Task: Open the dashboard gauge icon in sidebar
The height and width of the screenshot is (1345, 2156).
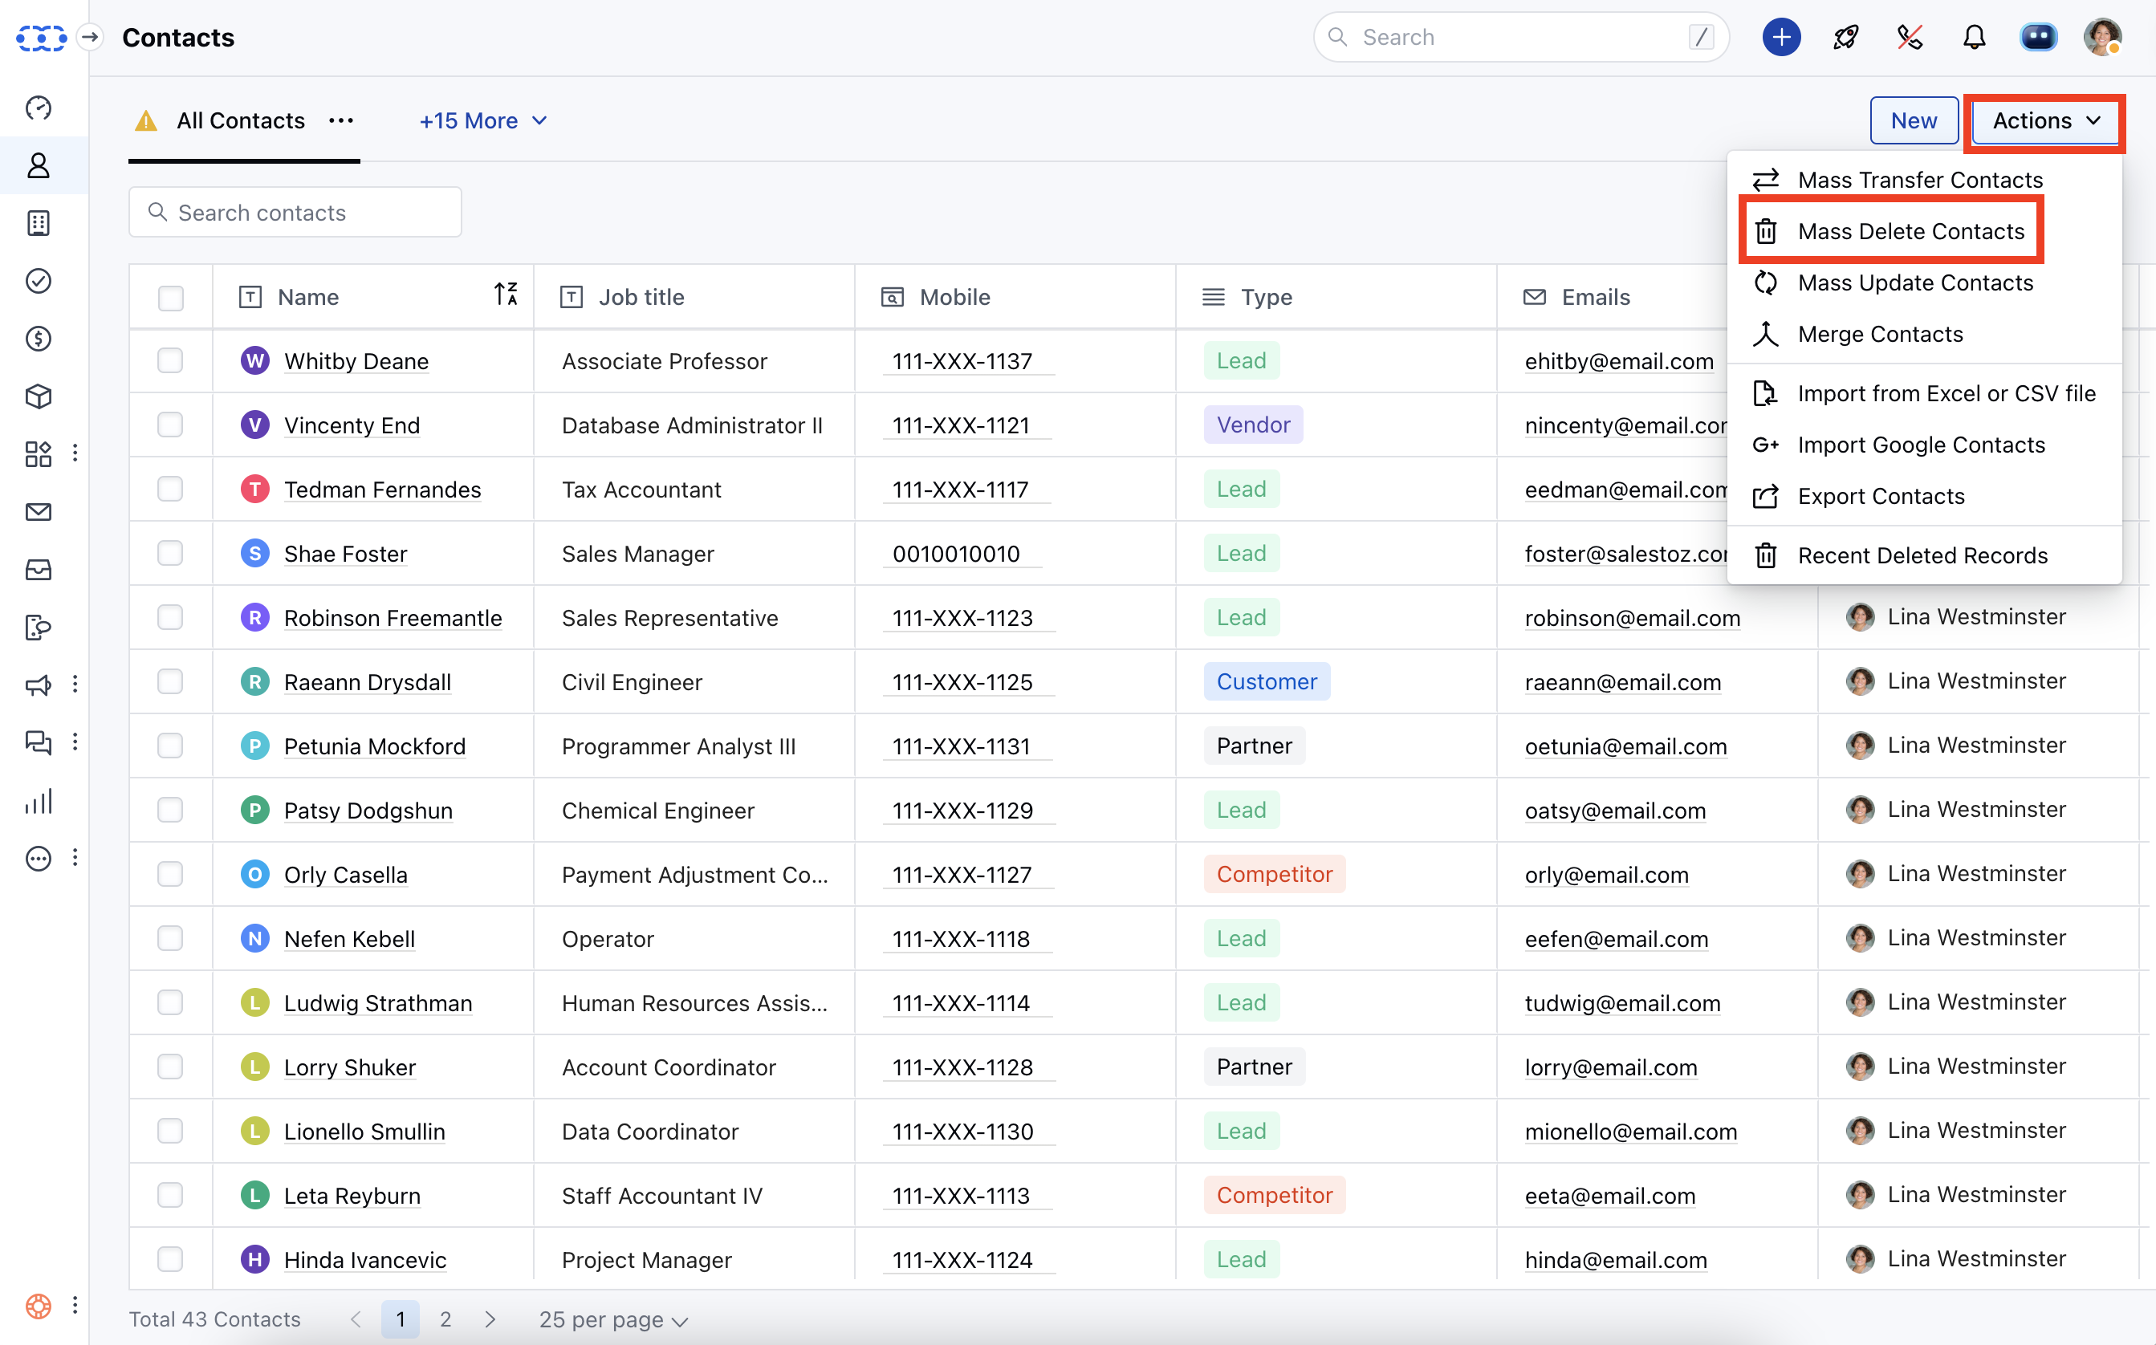Action: pos(39,108)
